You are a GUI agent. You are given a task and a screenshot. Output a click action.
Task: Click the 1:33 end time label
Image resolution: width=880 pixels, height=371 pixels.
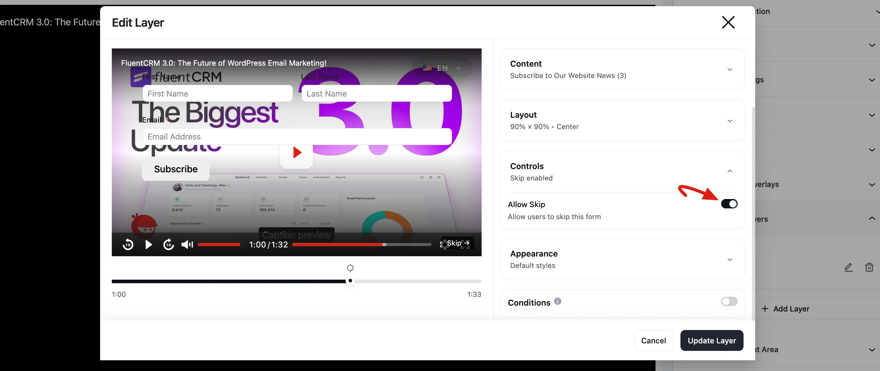pyautogui.click(x=474, y=294)
